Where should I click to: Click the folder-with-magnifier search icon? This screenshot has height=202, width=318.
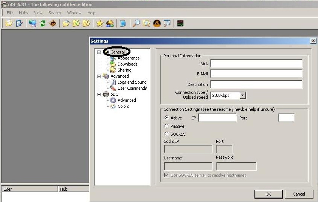147,23
